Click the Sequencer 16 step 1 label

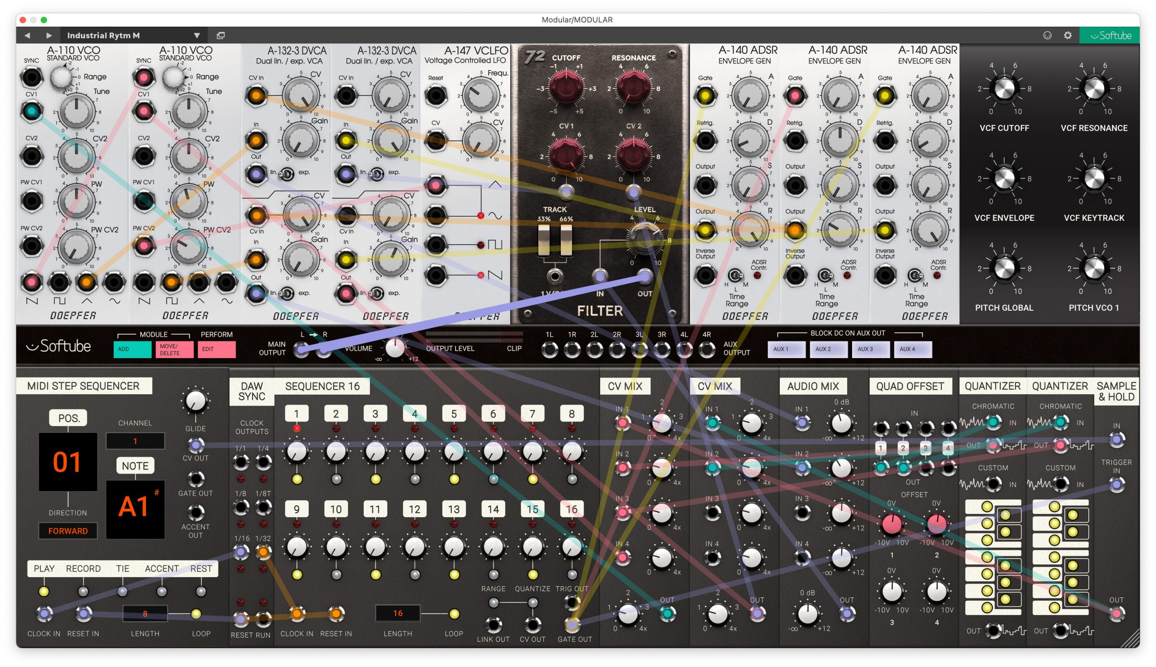pyautogui.click(x=296, y=414)
